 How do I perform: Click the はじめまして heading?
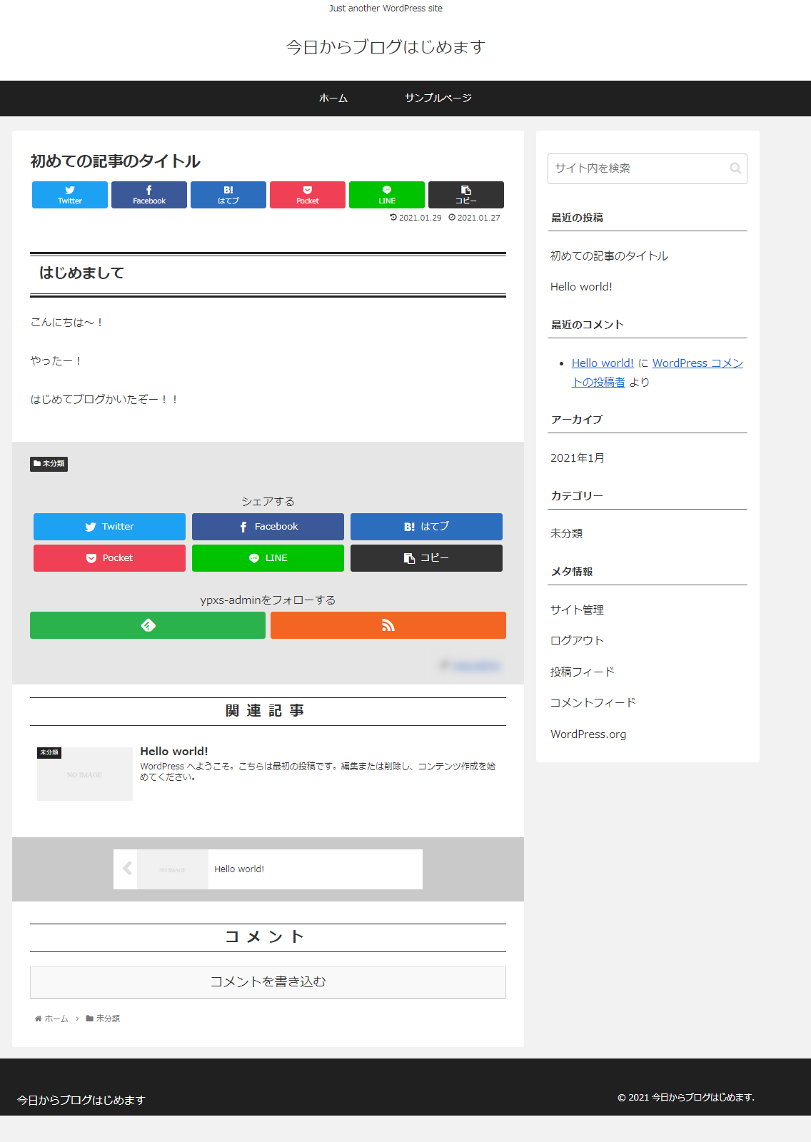point(82,273)
